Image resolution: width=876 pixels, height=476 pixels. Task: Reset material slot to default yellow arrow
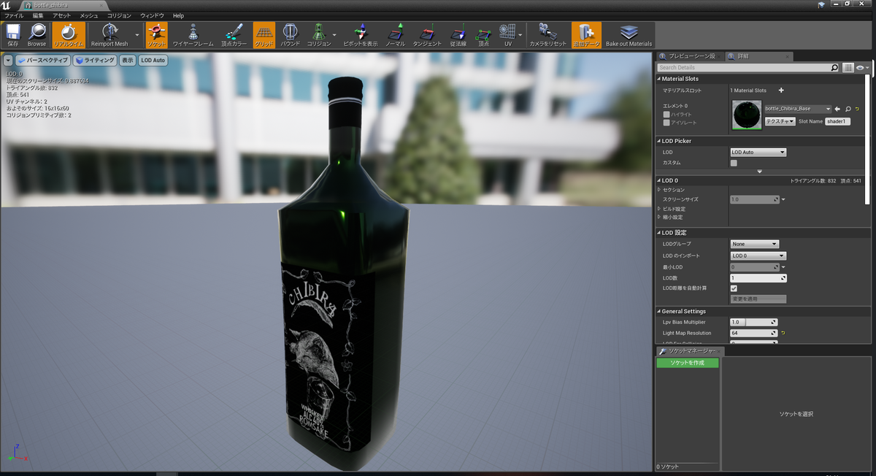tap(858, 109)
